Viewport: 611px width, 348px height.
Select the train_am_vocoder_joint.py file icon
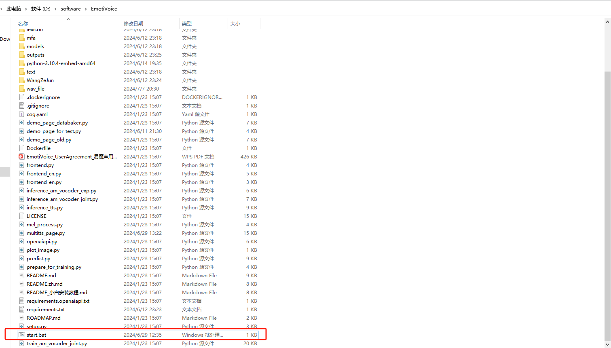22,344
